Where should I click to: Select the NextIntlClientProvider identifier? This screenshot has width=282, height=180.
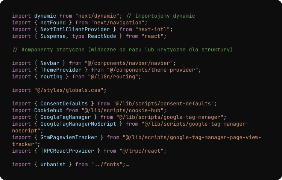click(75, 29)
